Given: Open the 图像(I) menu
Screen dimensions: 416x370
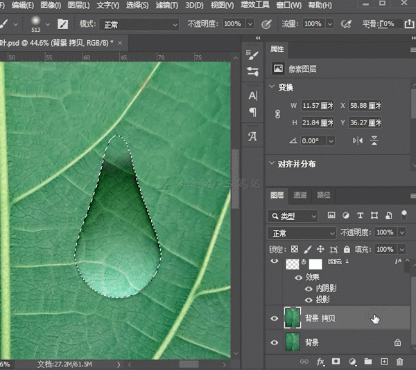Looking at the screenshot, I should pos(51,5).
